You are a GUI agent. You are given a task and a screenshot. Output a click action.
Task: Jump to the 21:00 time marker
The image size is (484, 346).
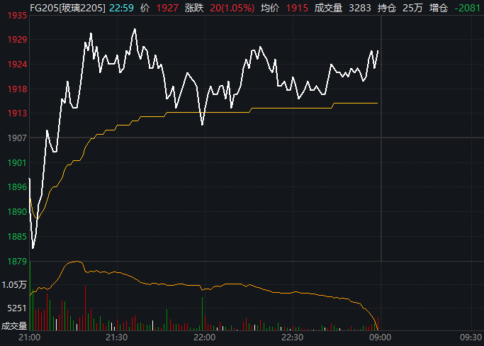29,338
